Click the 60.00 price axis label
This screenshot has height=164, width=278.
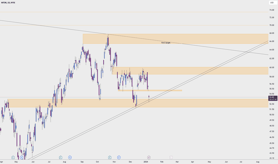point(272,68)
